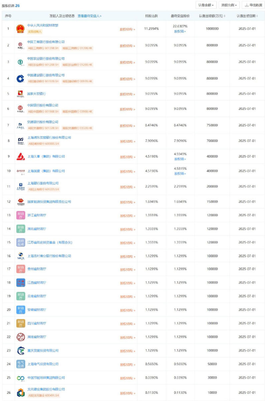Click the ICBC logo for 中国工商银行
This screenshot has height=401, width=265.
(21, 45)
